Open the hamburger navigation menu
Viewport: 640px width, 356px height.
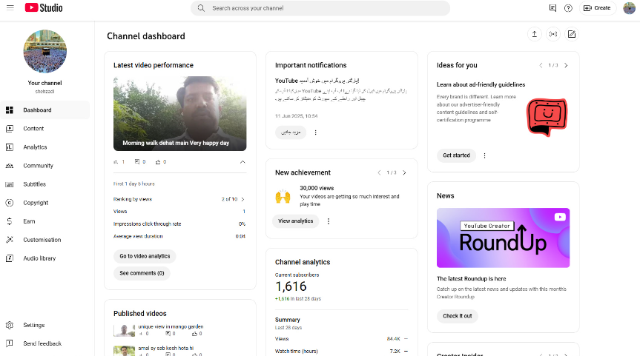(10, 7)
